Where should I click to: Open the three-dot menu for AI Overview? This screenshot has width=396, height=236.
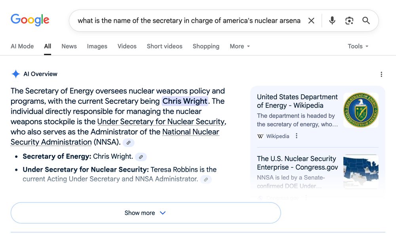point(381,74)
